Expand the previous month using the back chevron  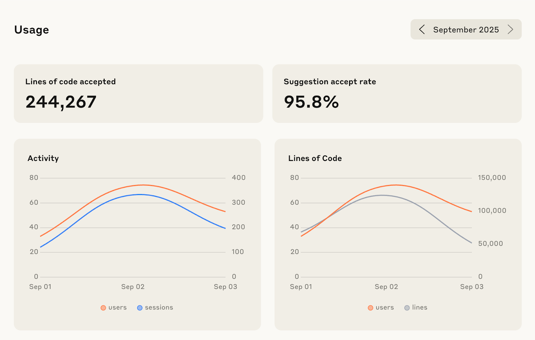pyautogui.click(x=422, y=29)
